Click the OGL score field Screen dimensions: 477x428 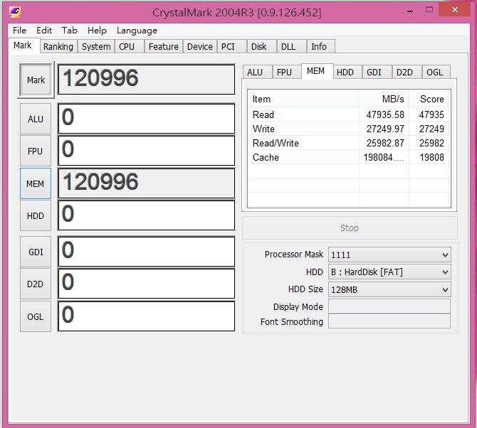click(147, 316)
